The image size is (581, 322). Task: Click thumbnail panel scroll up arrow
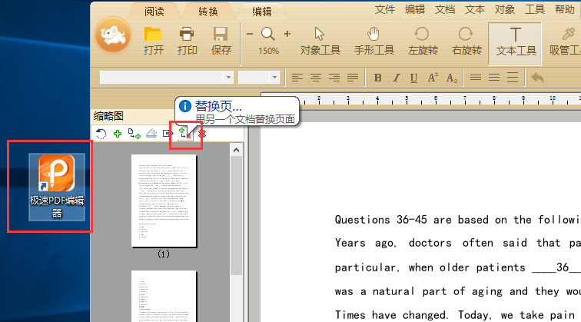pos(236,150)
